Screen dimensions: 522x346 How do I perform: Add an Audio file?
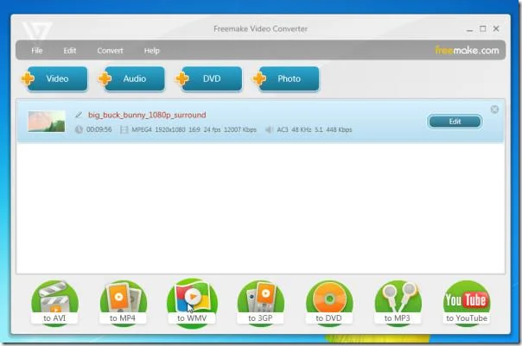(x=131, y=79)
